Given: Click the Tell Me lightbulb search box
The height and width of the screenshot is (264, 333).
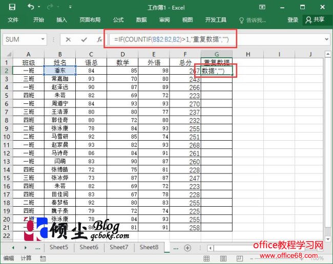Looking at the screenshot, I should coord(253,20).
